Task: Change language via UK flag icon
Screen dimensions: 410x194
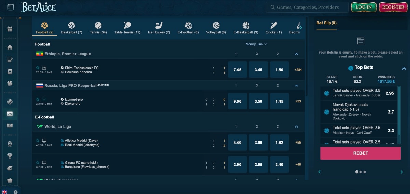Action: click(x=4, y=192)
